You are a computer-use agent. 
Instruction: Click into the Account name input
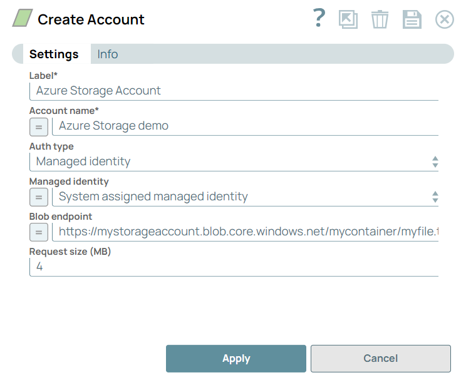tap(244, 126)
